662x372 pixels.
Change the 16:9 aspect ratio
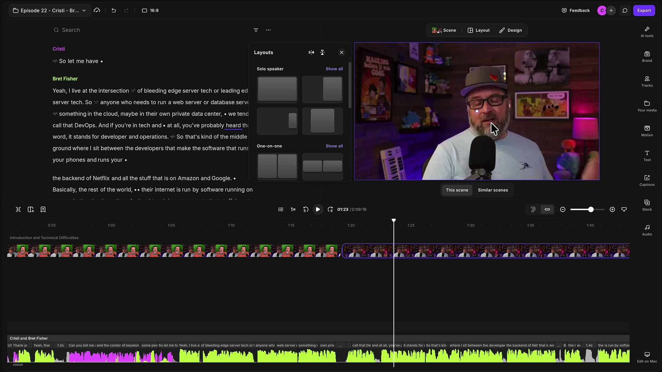[x=150, y=11]
